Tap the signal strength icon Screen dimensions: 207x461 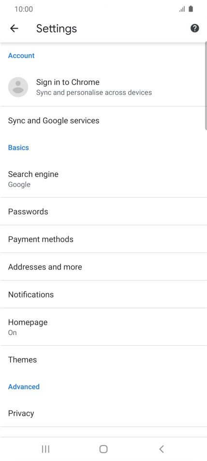click(182, 9)
